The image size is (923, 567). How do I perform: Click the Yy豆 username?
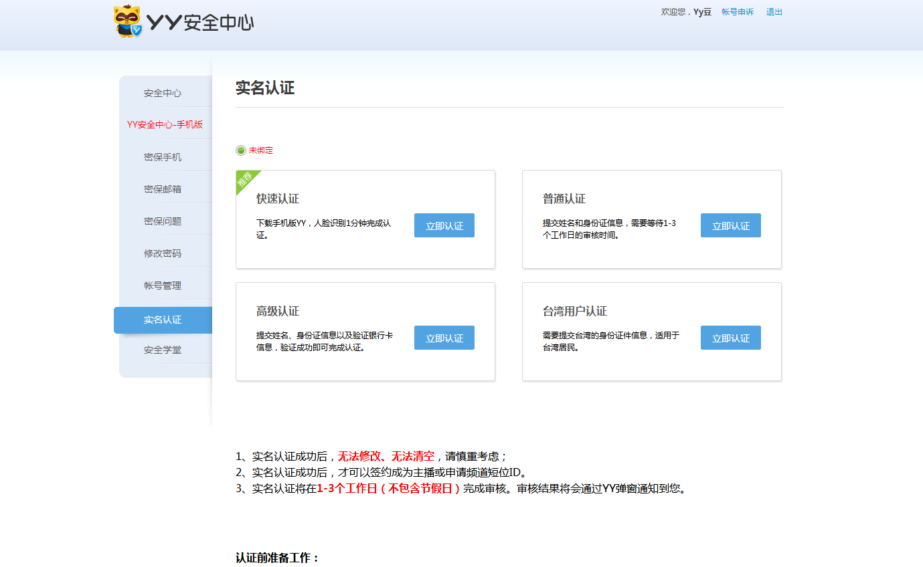pos(702,12)
